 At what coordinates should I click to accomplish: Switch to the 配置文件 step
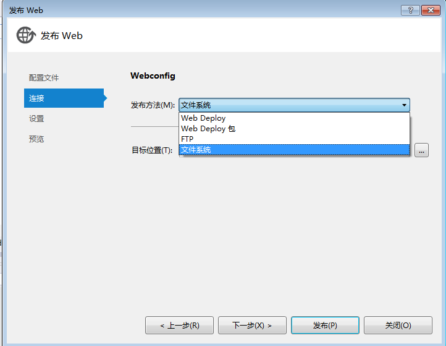tap(44, 78)
